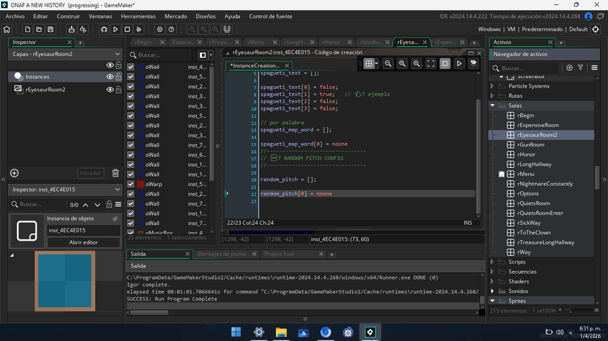Uncheck the oWarp instance checkbox
Image resolution: width=608 pixels, height=341 pixels.
pos(131,184)
